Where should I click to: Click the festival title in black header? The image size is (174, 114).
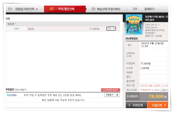(156, 18)
